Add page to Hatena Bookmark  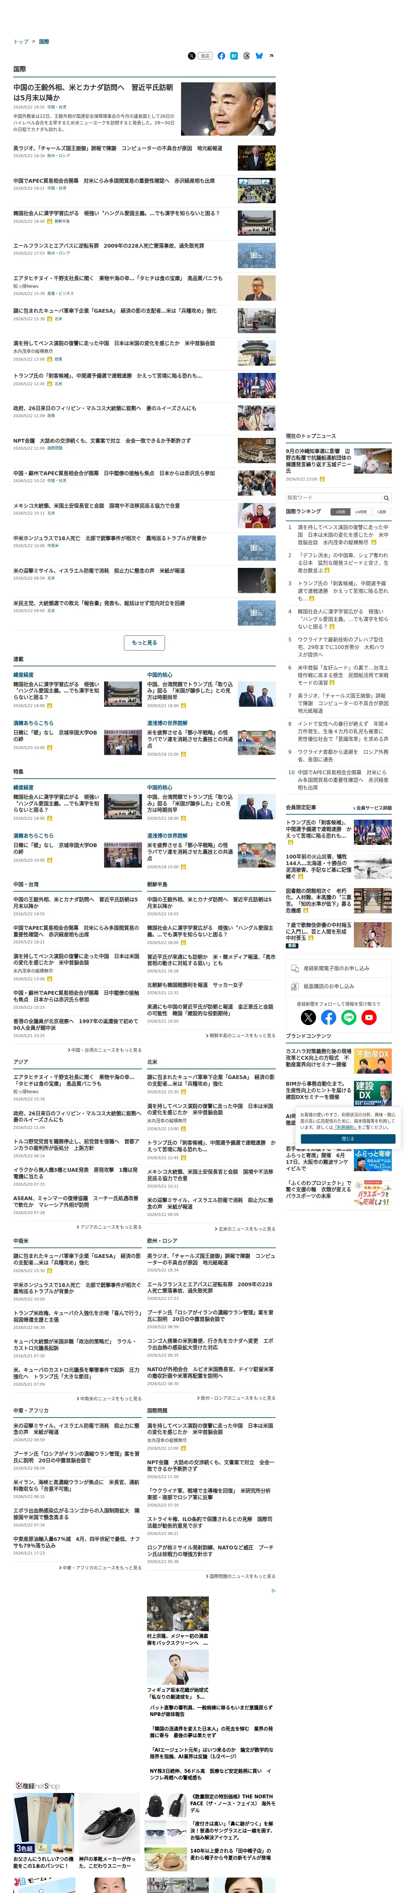pos(234,56)
